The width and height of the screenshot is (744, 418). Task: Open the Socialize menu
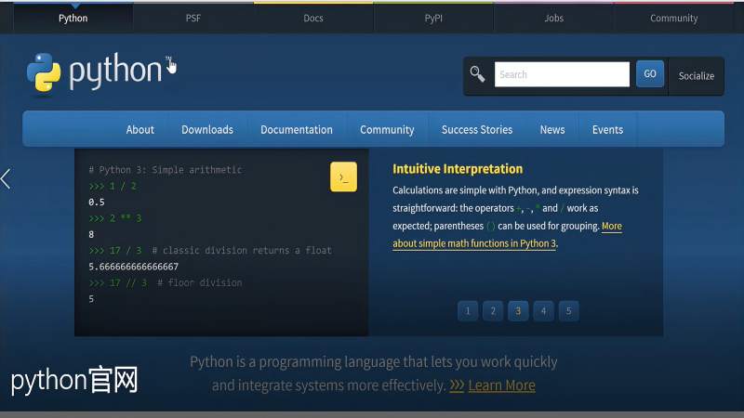click(696, 76)
